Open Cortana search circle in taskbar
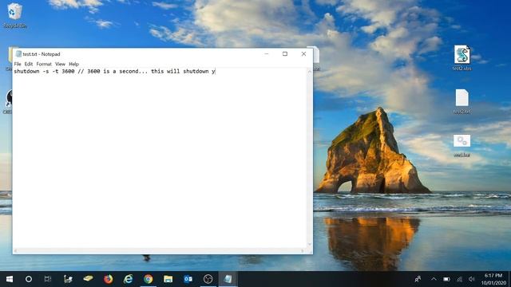The width and height of the screenshot is (511, 287). click(29, 279)
